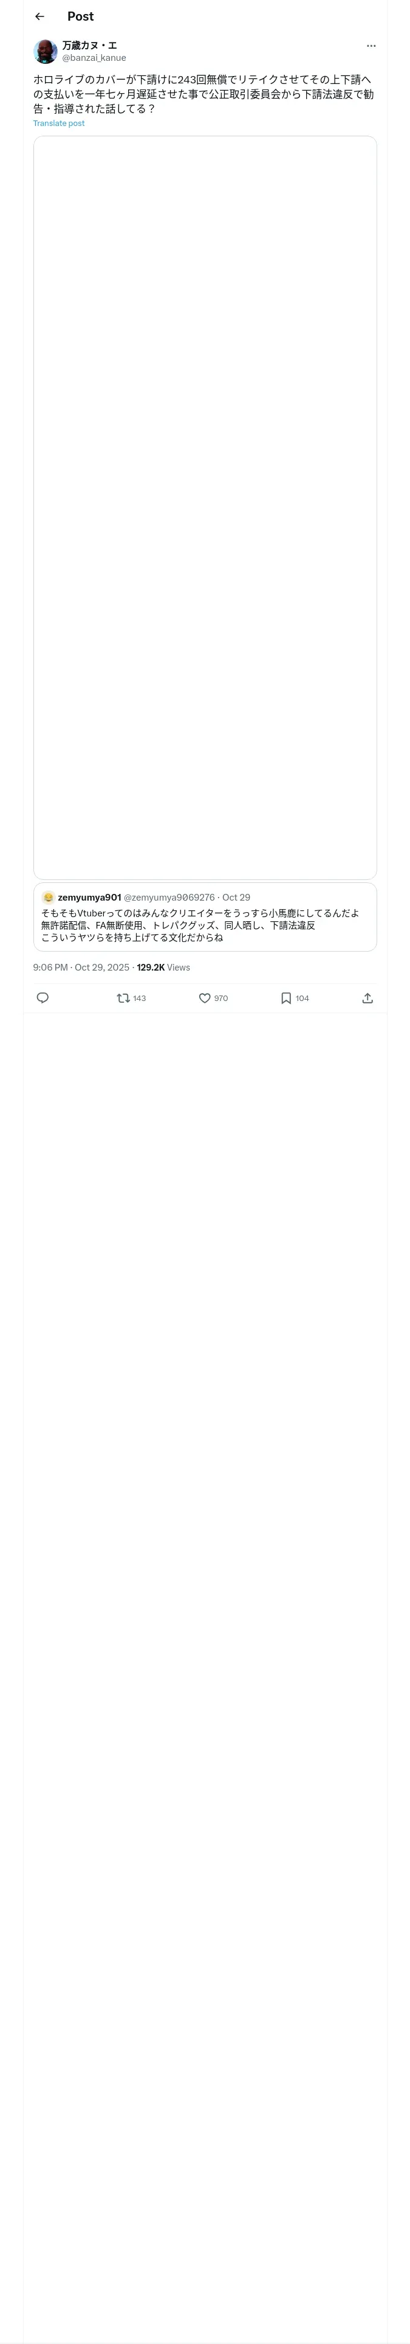Image resolution: width=410 pixels, height=2344 pixels.
Task: Open the large embedded media area
Action: pyautogui.click(x=205, y=507)
